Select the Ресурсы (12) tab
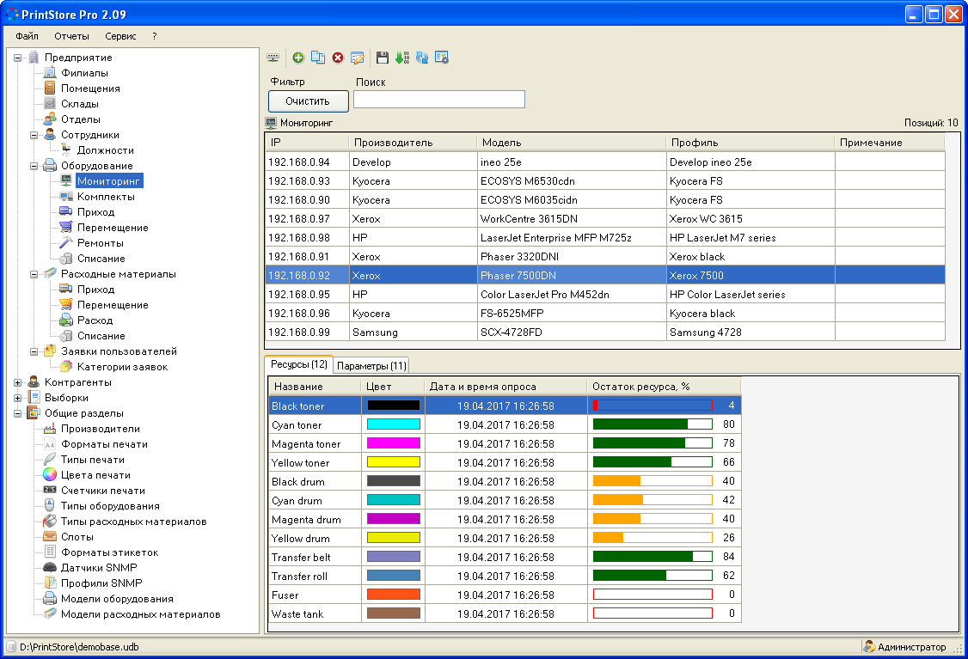The height and width of the screenshot is (659, 968). point(299,364)
